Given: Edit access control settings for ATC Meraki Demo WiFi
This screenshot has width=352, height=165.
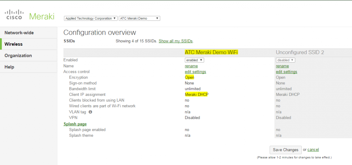Looking at the screenshot, I should click(195, 72).
